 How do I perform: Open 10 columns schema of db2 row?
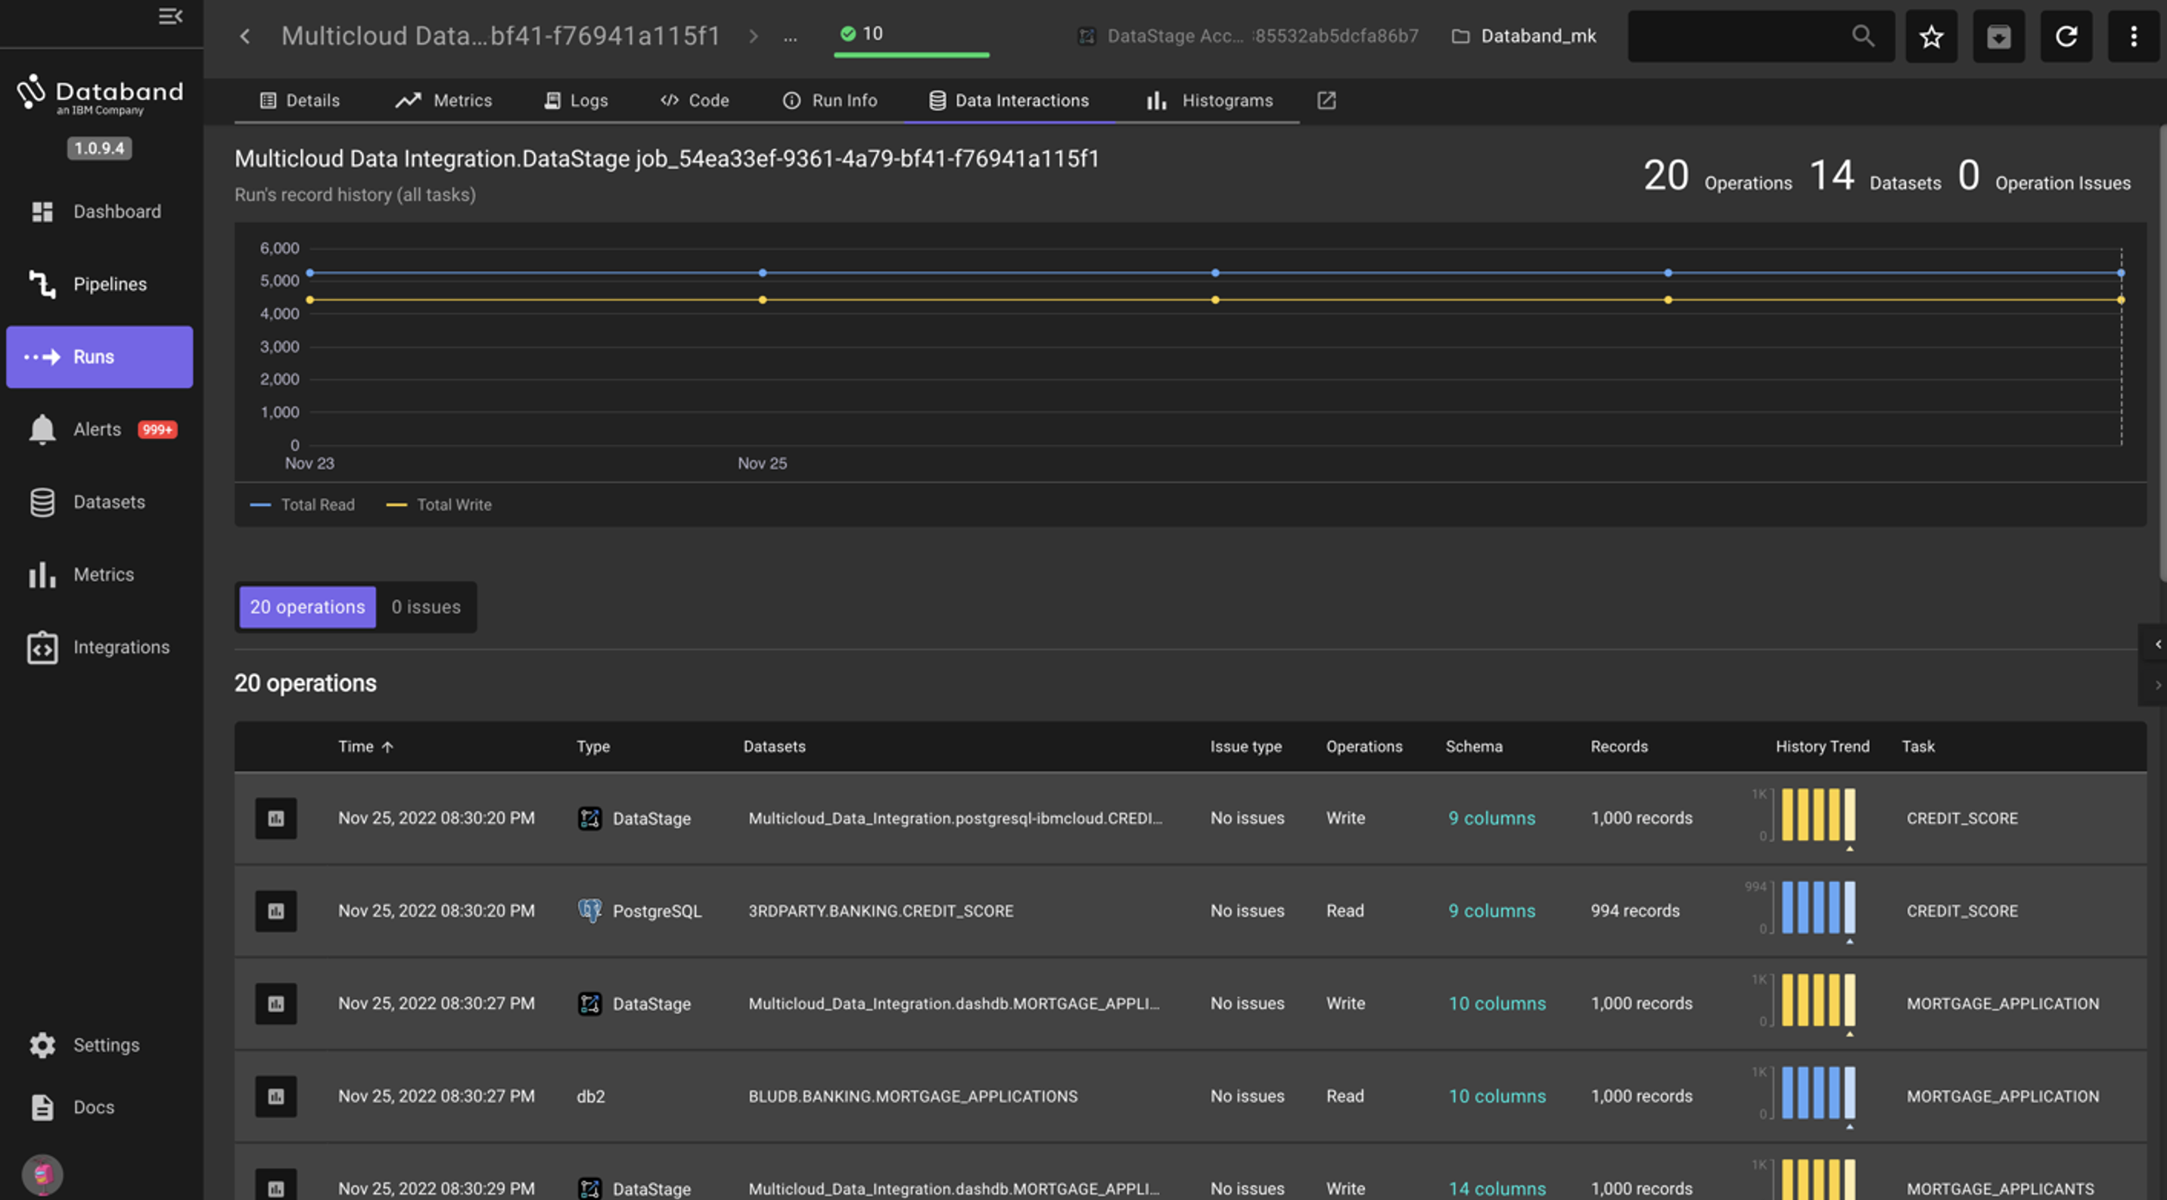pyautogui.click(x=1497, y=1096)
